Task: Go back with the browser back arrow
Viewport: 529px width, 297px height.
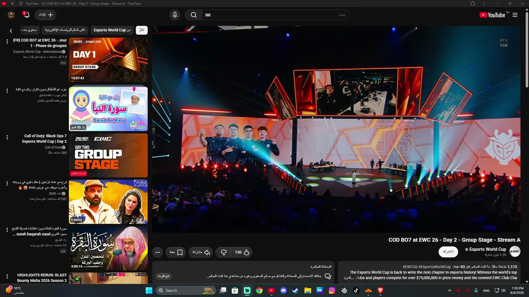Action: [12, 3]
